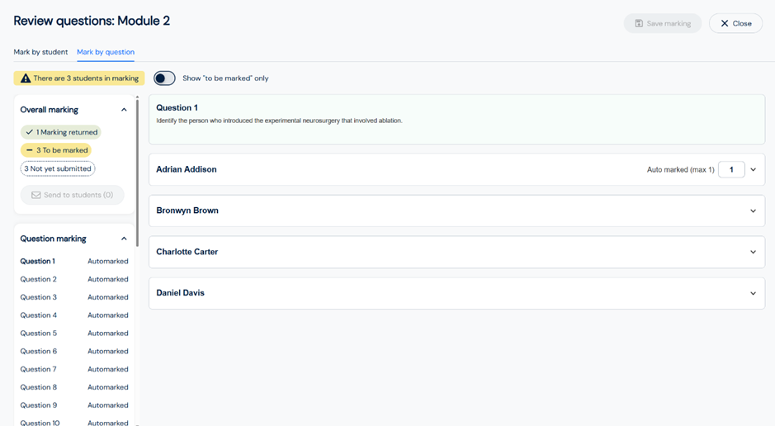Click the envelope icon in Send to students
Viewport: 775px width, 426px height.
pos(35,195)
